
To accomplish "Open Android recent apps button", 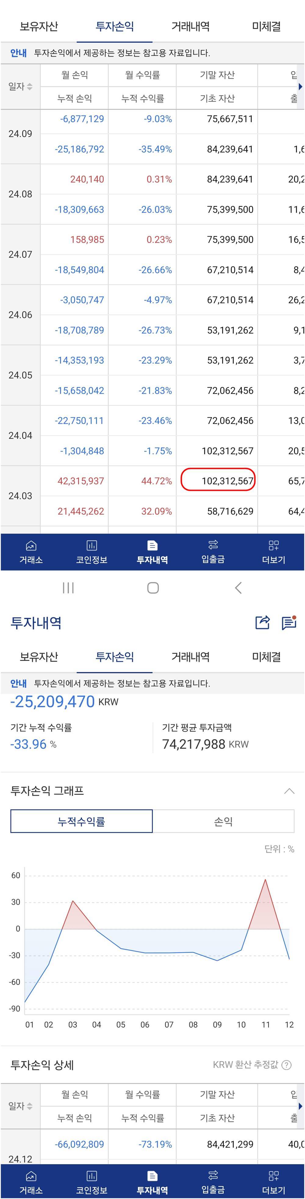I will [x=68, y=587].
